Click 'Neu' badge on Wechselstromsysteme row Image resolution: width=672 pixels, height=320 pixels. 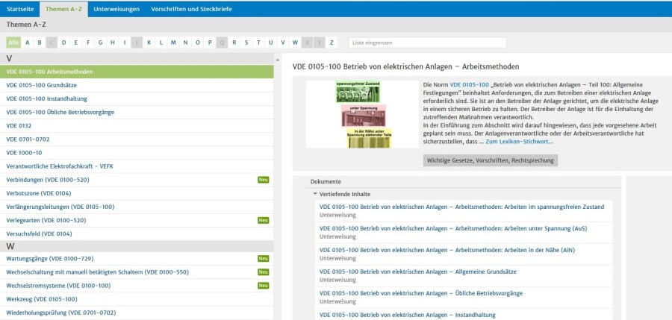click(263, 286)
